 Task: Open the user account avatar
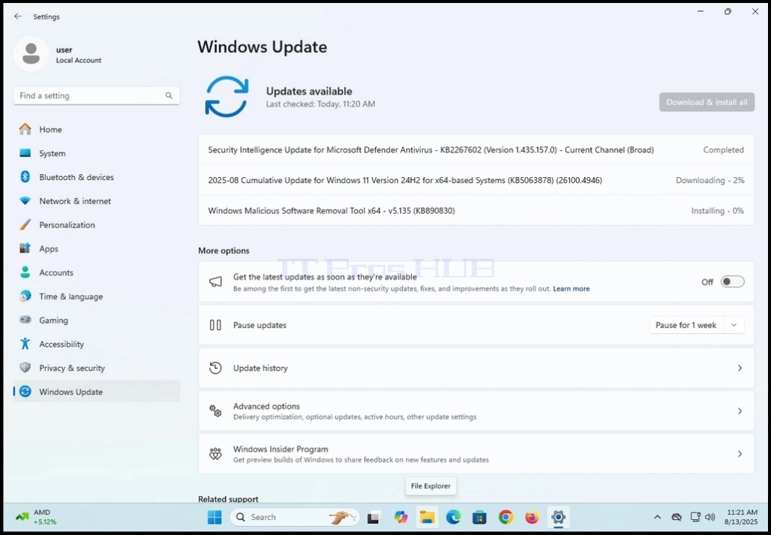point(31,54)
